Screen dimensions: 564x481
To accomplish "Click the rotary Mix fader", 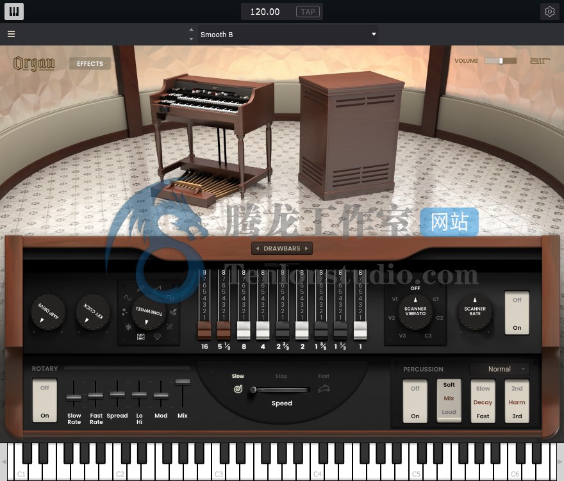I will [183, 382].
